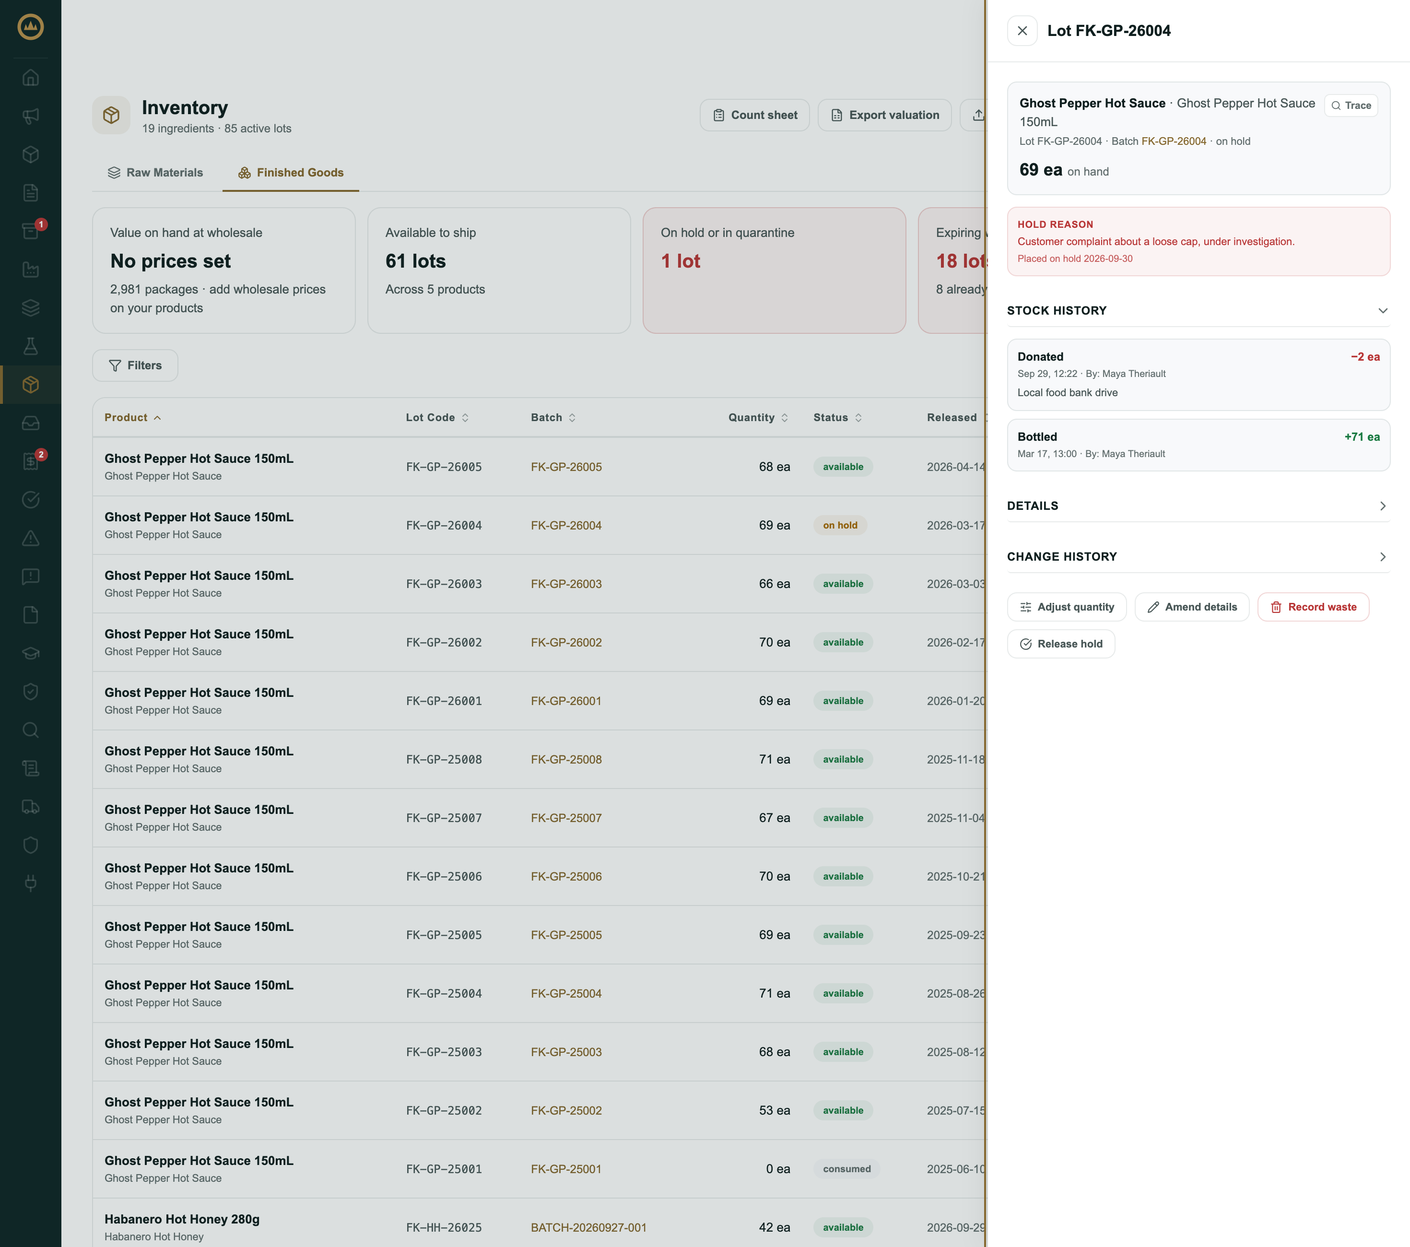Sort table by Batch column
1410x1247 pixels.
[553, 417]
